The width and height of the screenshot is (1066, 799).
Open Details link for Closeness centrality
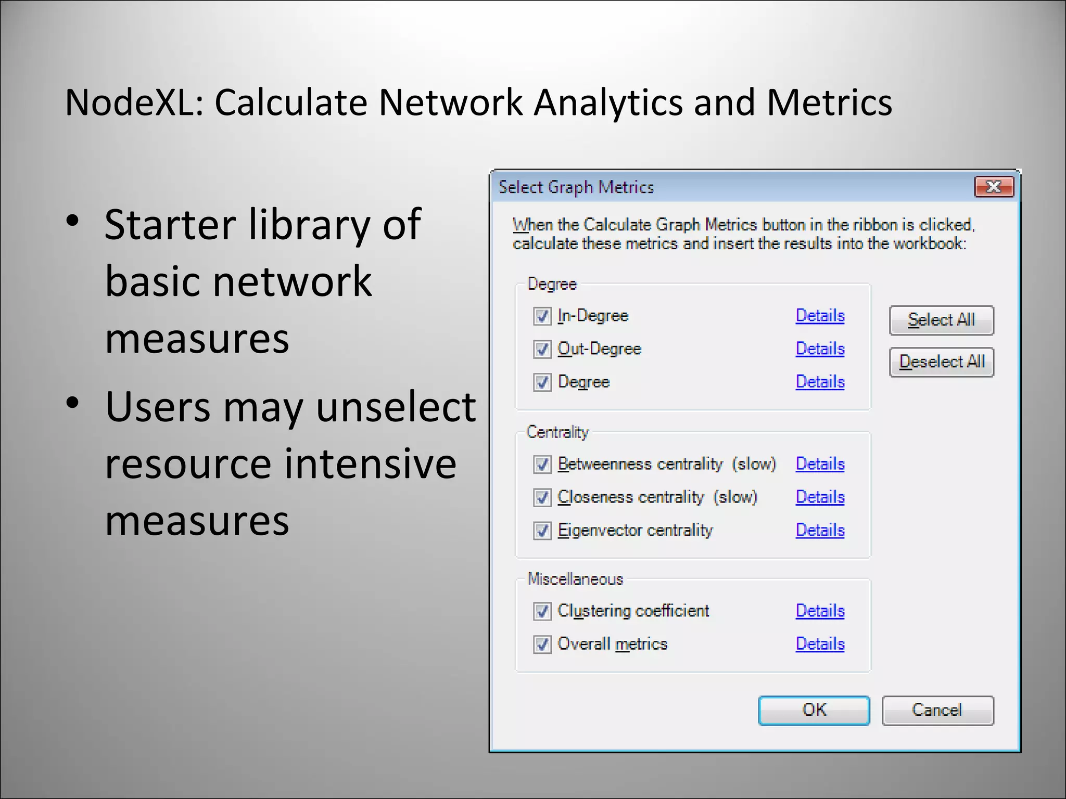(x=820, y=497)
